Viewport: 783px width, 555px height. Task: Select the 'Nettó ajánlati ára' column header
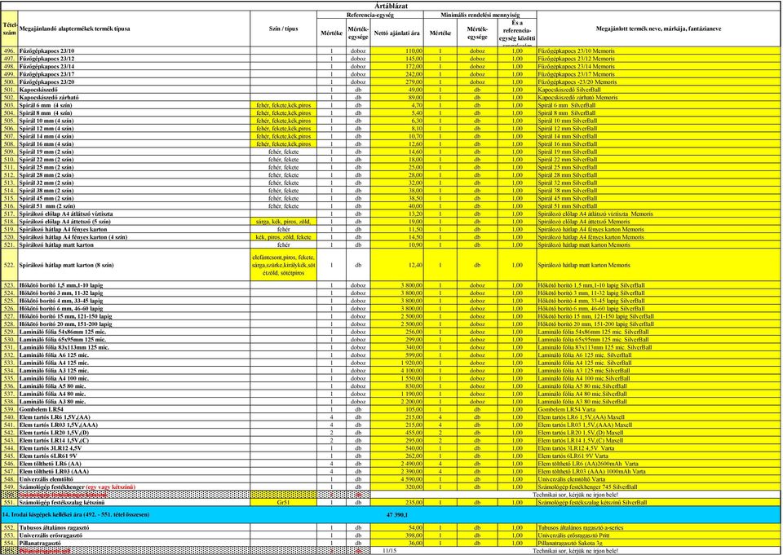(397, 33)
